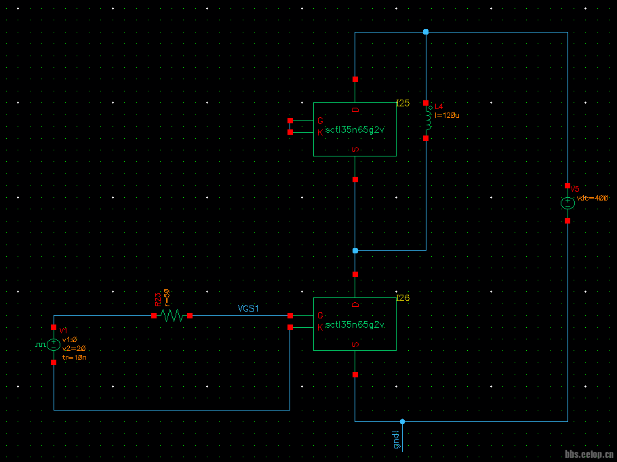Viewport: 617px width, 462px height.
Task: Click the top wire junction dot above L4
Action: (x=426, y=32)
